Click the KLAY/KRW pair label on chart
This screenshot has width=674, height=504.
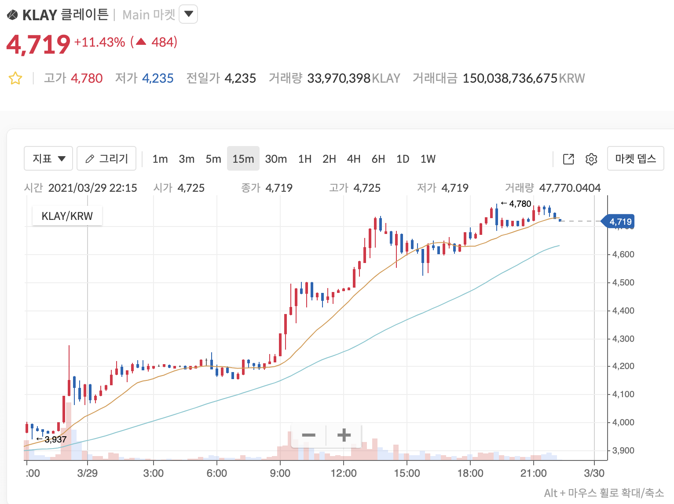[67, 216]
